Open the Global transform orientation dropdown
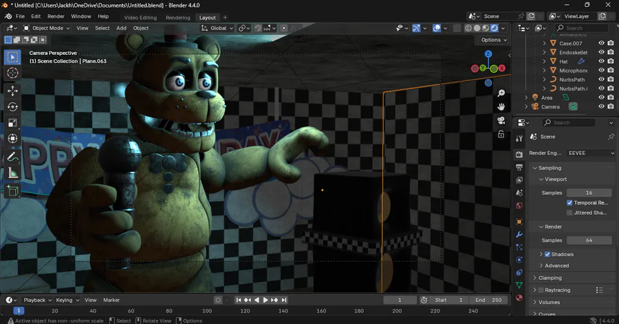Viewport: 619px width, 324px height. pyautogui.click(x=217, y=28)
